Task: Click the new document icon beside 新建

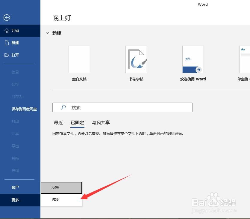Action: [7, 43]
